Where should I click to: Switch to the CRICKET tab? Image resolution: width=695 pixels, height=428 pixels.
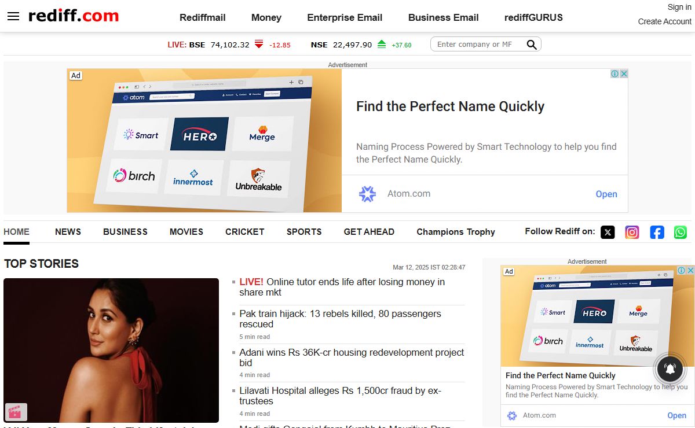pyautogui.click(x=245, y=231)
